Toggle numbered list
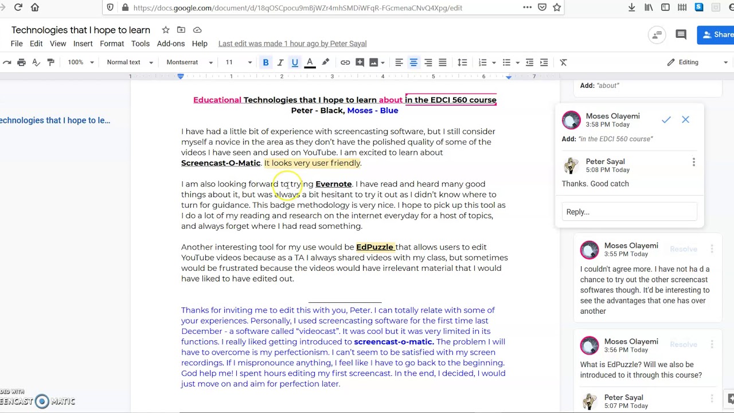 pos(482,62)
